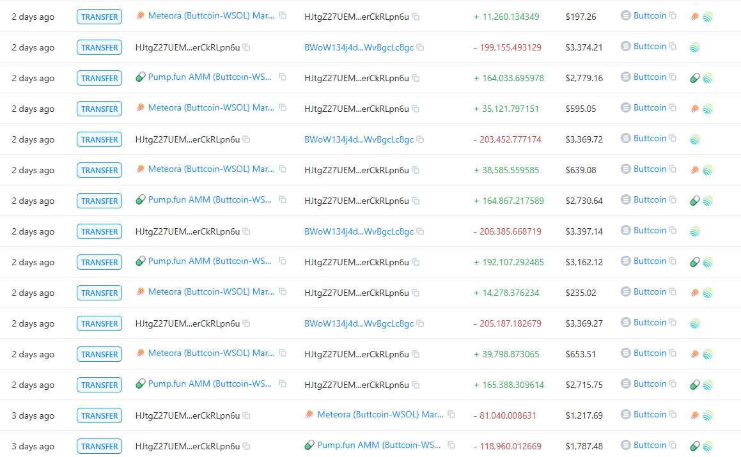Screen dimensions: 741x457
Task: Click the TRANSFER badge in the 38,585.559585 row
Action: click(x=99, y=170)
